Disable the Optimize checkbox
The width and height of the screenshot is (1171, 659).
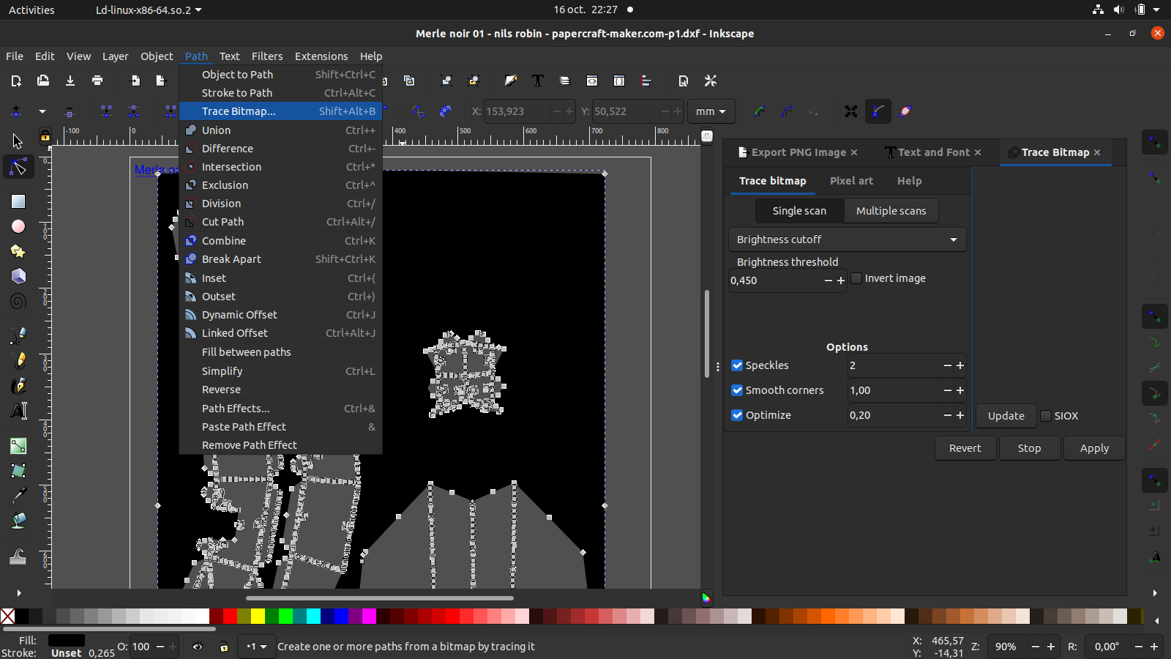pos(737,415)
